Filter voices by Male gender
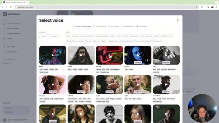219x123 pixels. click(44, 37)
